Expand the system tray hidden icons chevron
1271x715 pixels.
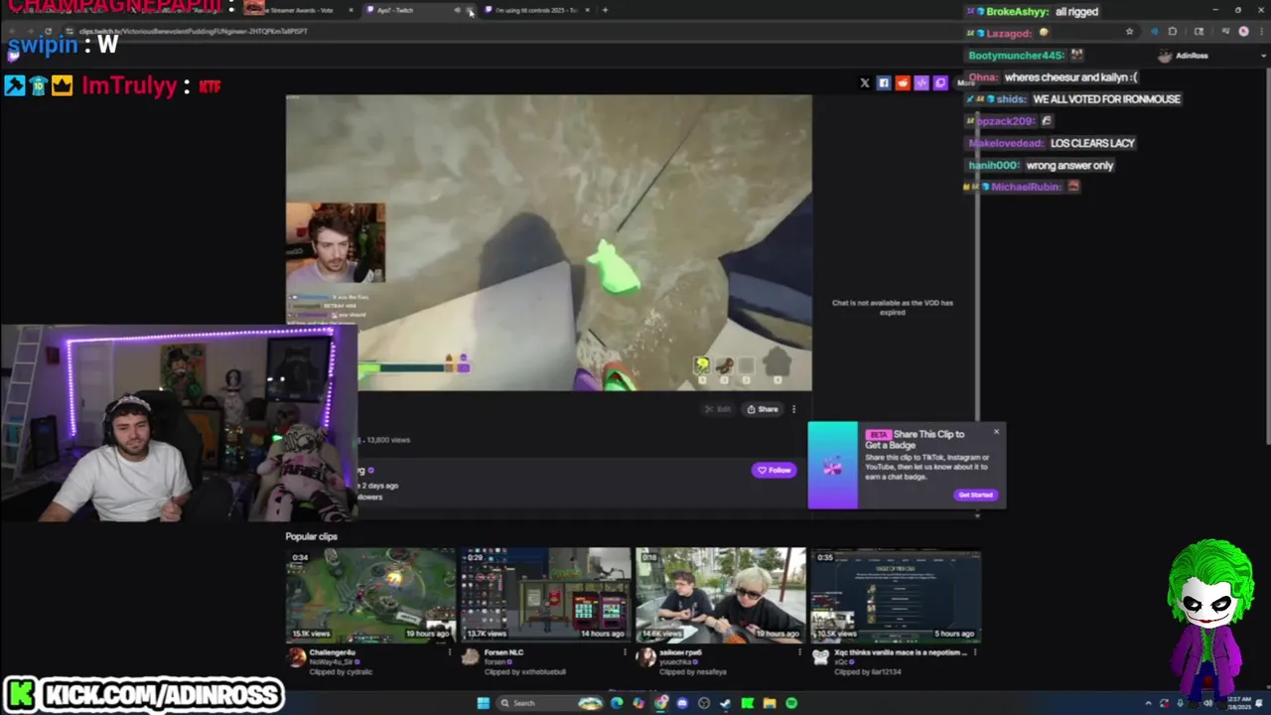tap(1149, 703)
